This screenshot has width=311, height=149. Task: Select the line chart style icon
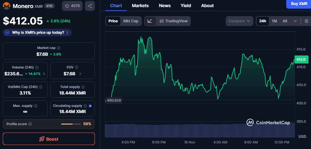click(x=150, y=21)
